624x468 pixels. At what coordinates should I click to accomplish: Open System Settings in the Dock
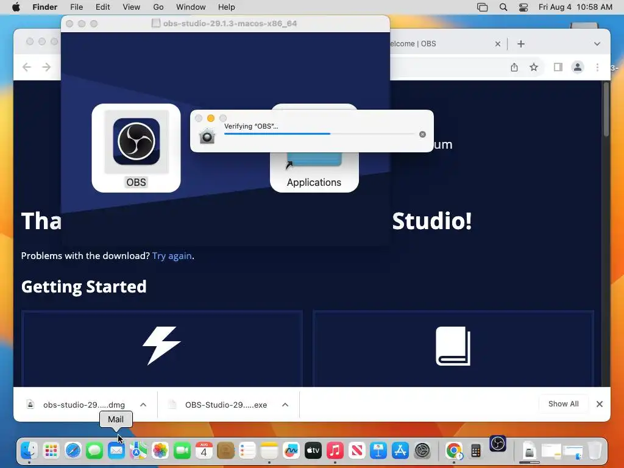422,451
